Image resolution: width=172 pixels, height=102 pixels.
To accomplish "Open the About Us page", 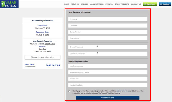I will coord(75,4).
